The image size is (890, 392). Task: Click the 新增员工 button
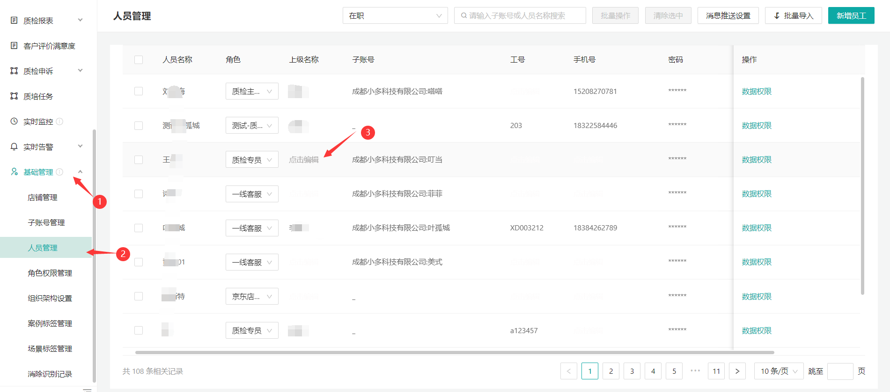851,15
